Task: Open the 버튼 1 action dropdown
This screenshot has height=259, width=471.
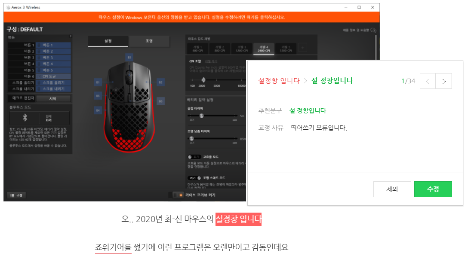Action: 53,45
